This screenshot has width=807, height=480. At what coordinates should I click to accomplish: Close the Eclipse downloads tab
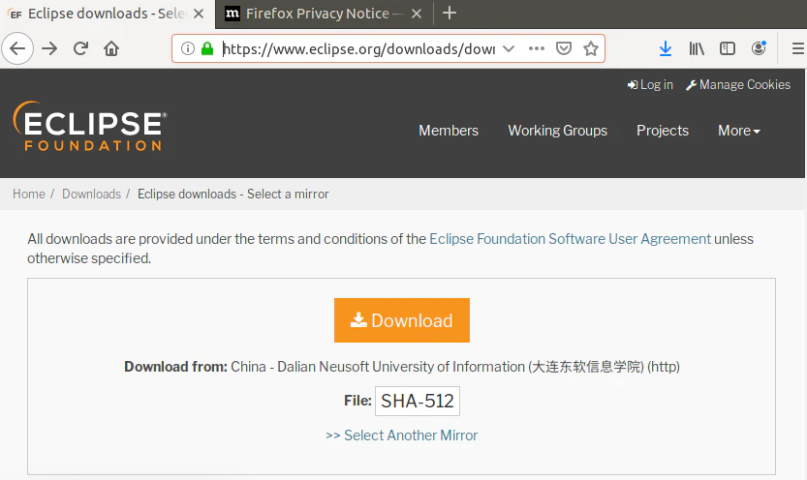[x=199, y=14]
